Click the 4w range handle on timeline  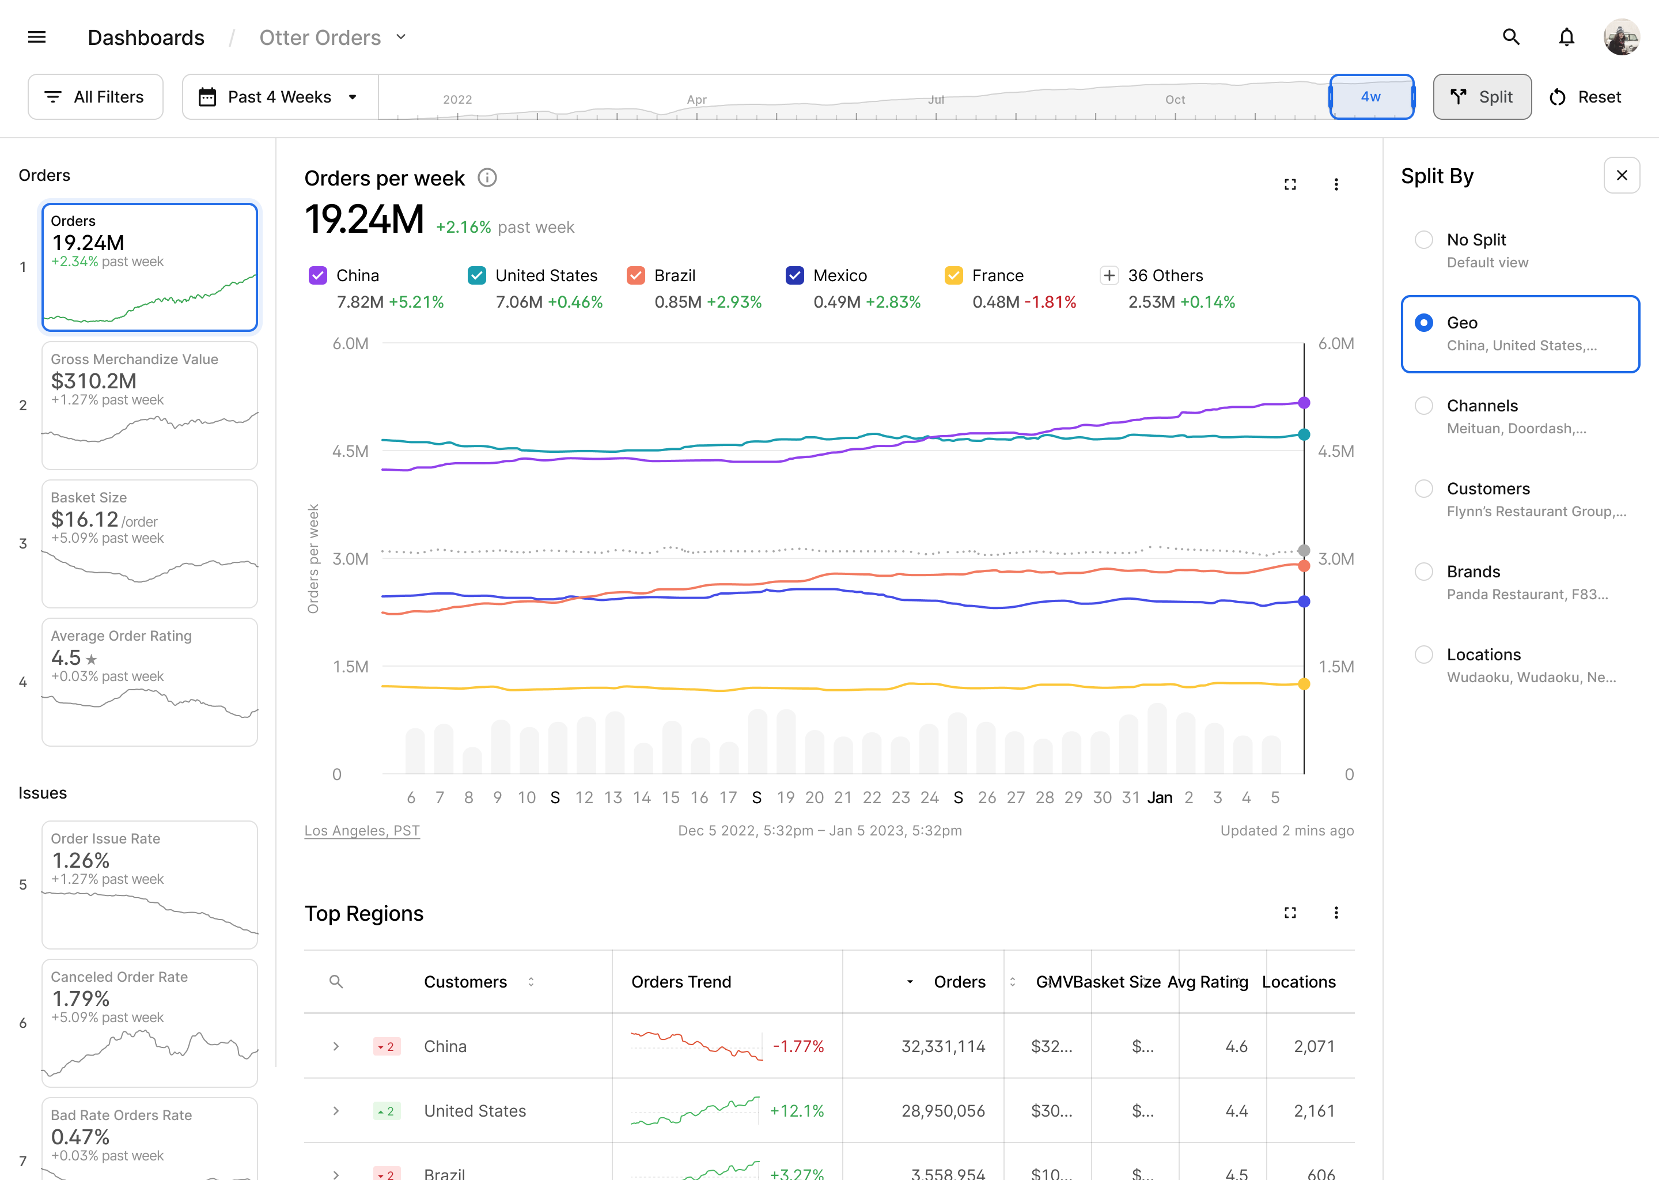pos(1370,97)
